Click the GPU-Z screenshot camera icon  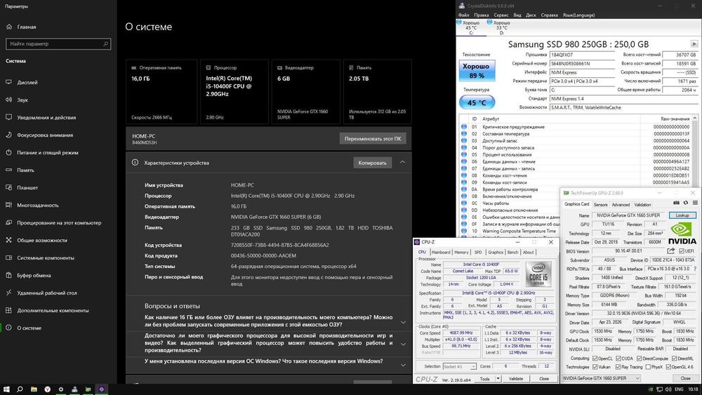(676, 203)
